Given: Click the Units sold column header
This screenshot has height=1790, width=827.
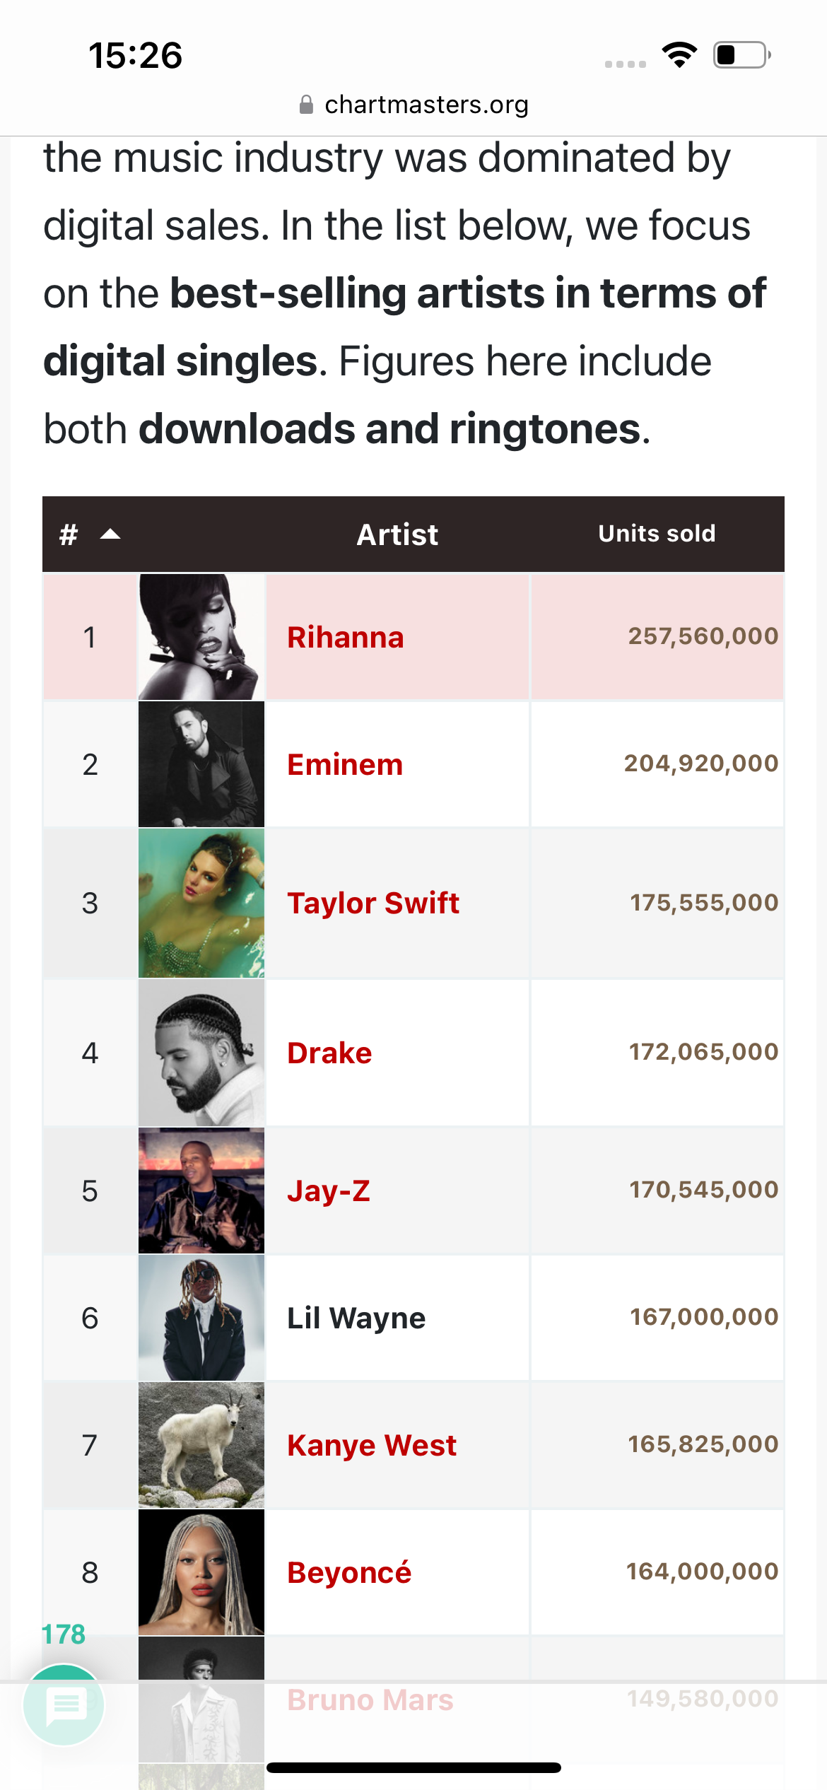Looking at the screenshot, I should [657, 534].
